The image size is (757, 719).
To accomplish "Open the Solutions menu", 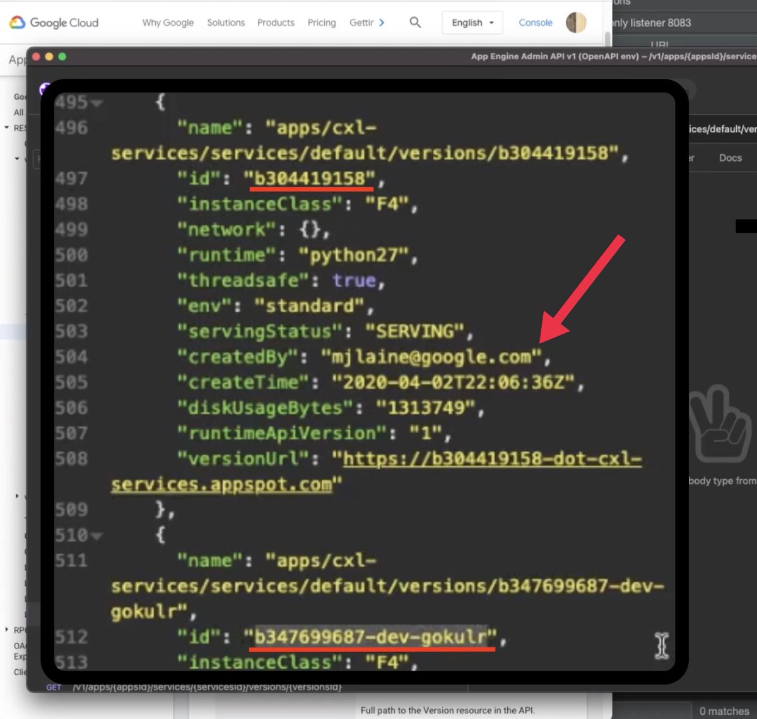I will 226,23.
